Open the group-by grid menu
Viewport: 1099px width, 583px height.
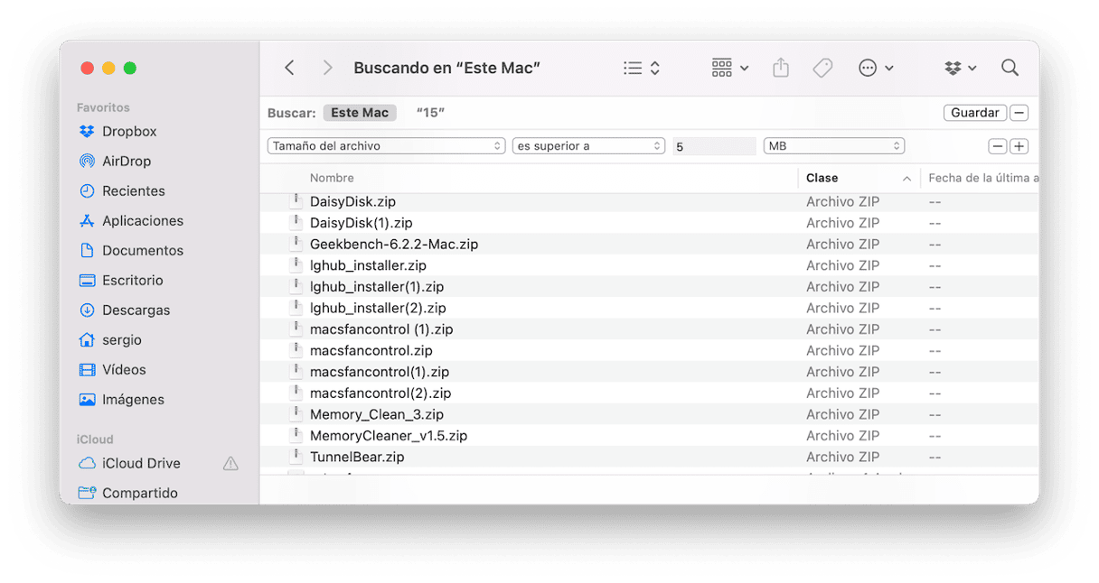coord(729,68)
